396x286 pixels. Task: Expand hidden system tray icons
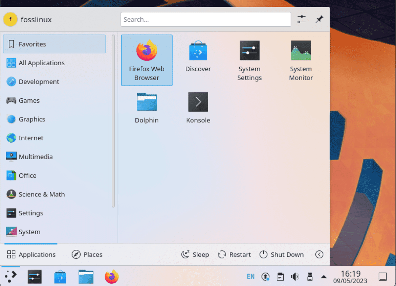tap(324, 276)
